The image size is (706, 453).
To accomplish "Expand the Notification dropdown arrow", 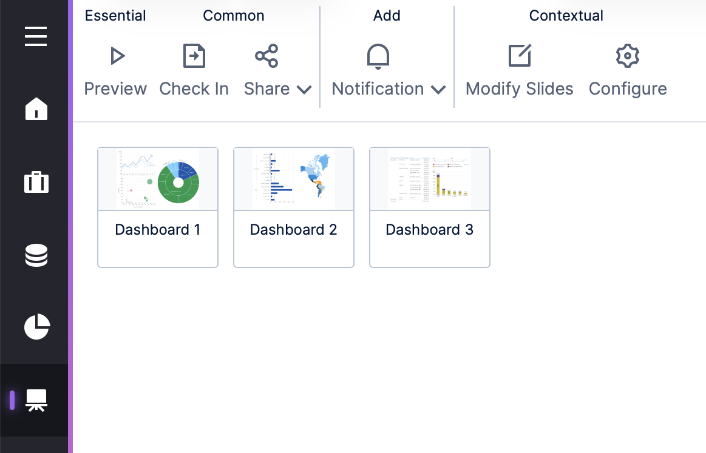I will [x=438, y=90].
